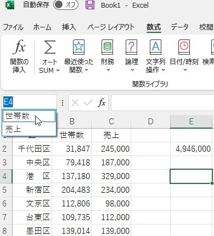
Task: Switch to the データ tab
Action: [x=179, y=27]
